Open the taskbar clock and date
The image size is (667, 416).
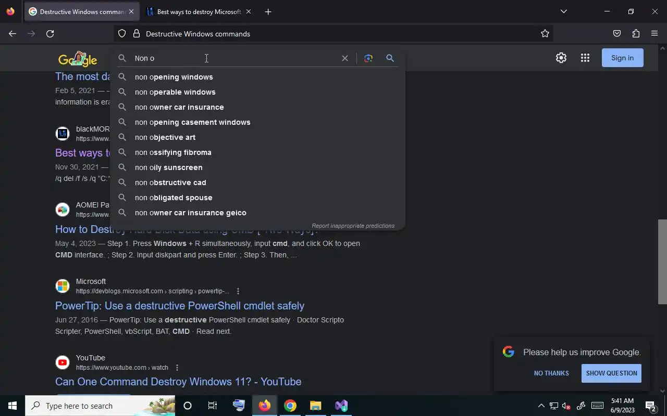[622, 406]
